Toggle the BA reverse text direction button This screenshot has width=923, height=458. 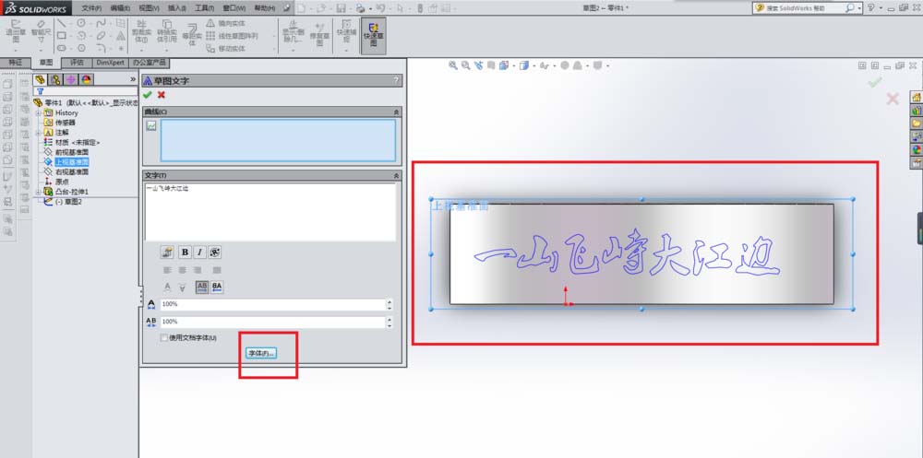[217, 287]
